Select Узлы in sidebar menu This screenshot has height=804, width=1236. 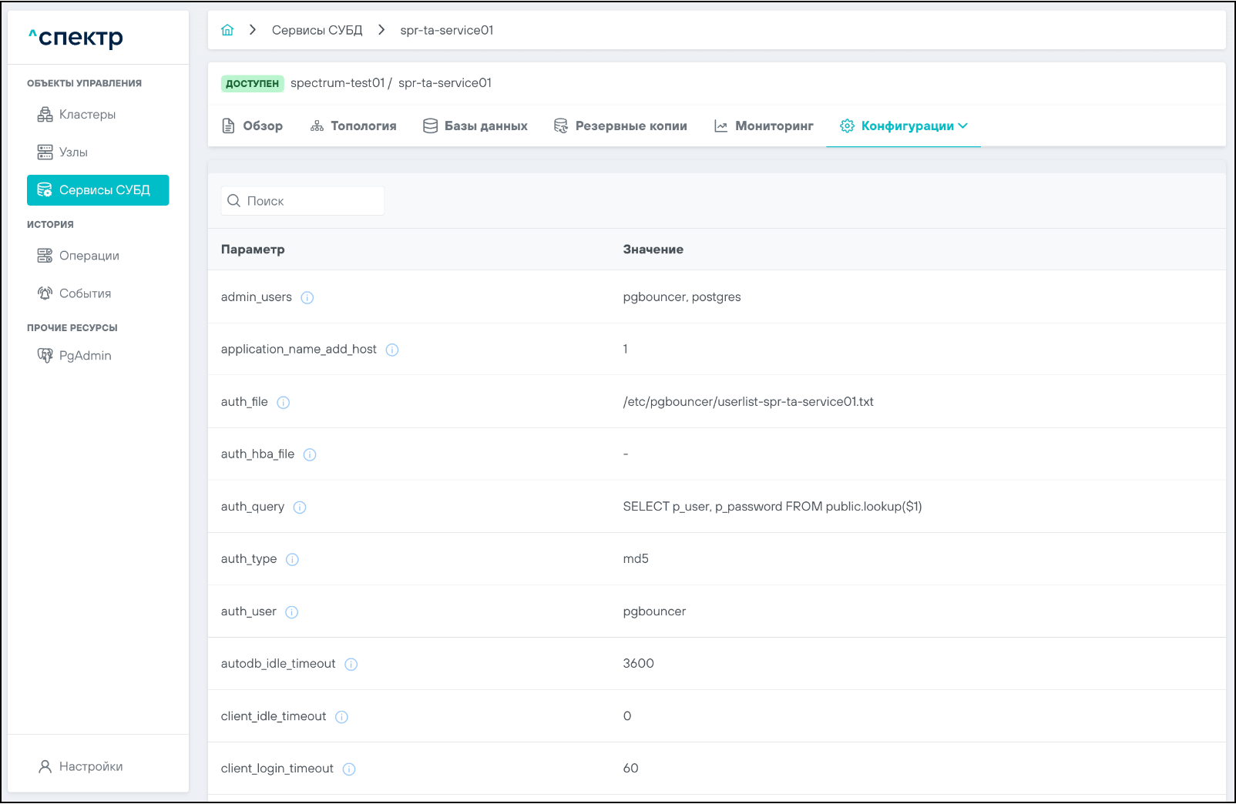(x=73, y=152)
